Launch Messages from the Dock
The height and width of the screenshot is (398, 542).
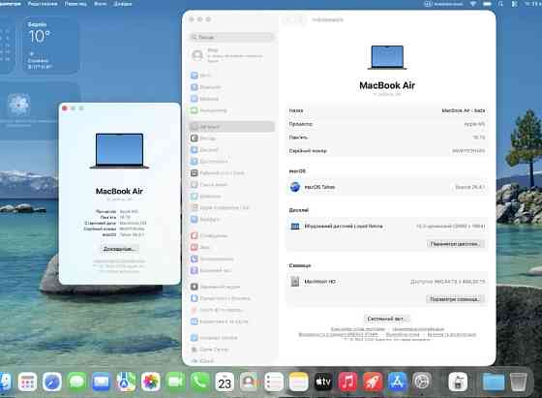(x=76, y=383)
